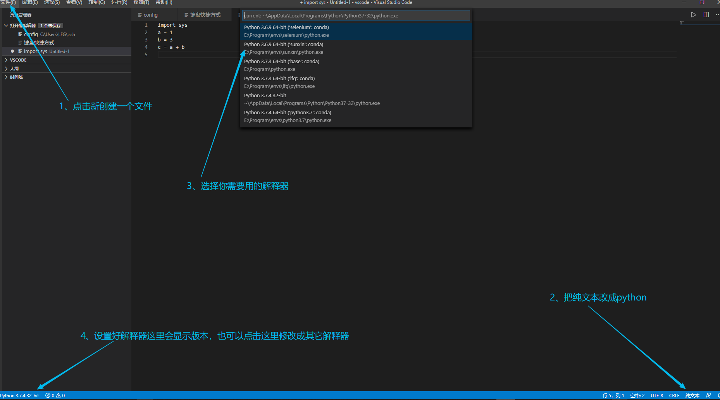Expand the VSCODE folder section
Screen dimensions: 720x400
click(x=17, y=60)
